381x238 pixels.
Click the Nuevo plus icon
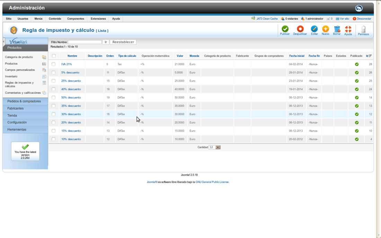[x=325, y=29]
